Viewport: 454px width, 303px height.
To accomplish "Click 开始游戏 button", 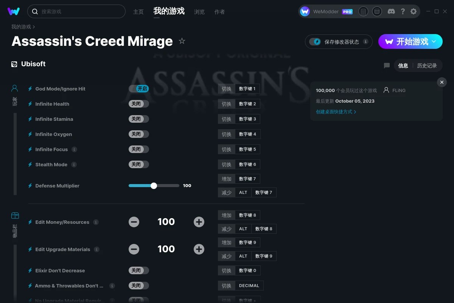I will point(410,41).
